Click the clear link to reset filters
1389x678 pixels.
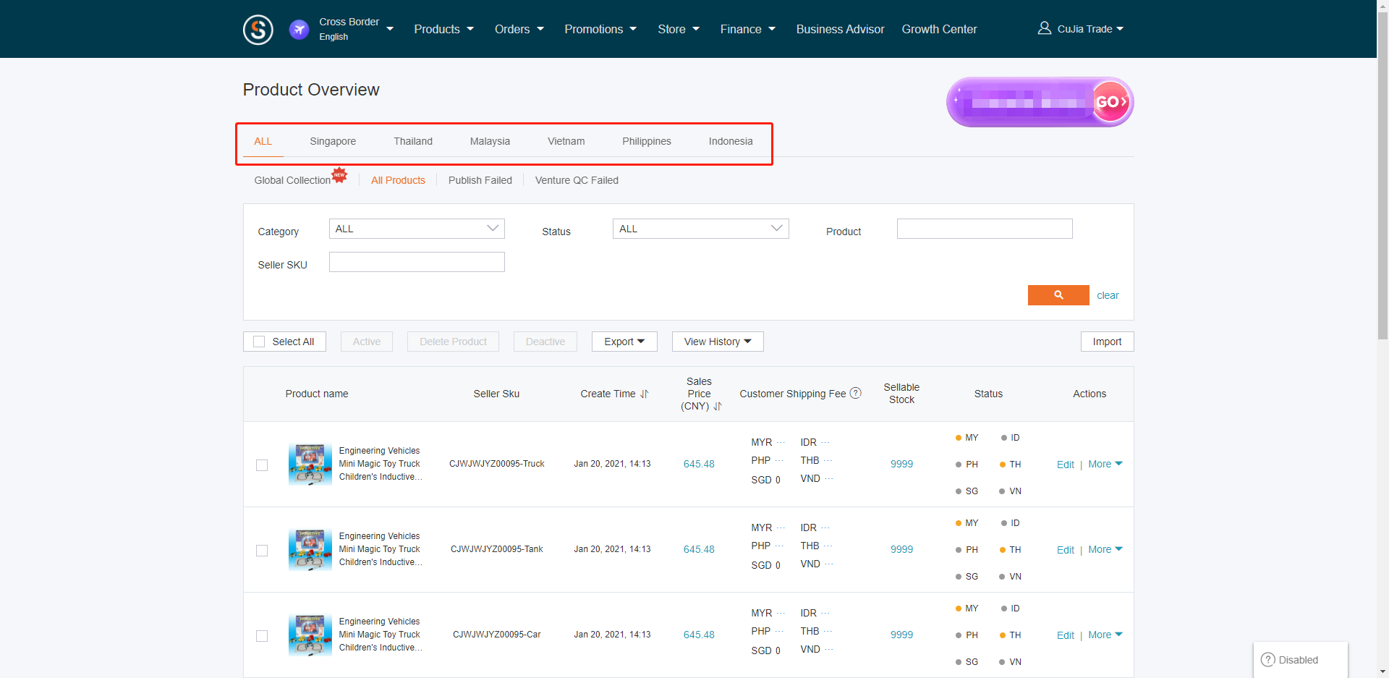pyautogui.click(x=1108, y=295)
